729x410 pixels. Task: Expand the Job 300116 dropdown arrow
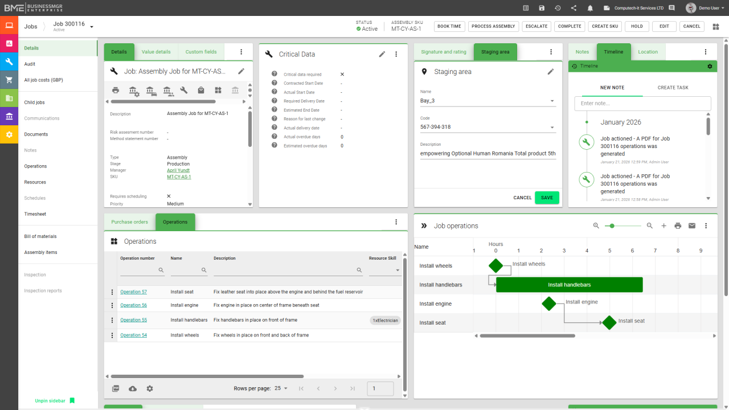92,27
